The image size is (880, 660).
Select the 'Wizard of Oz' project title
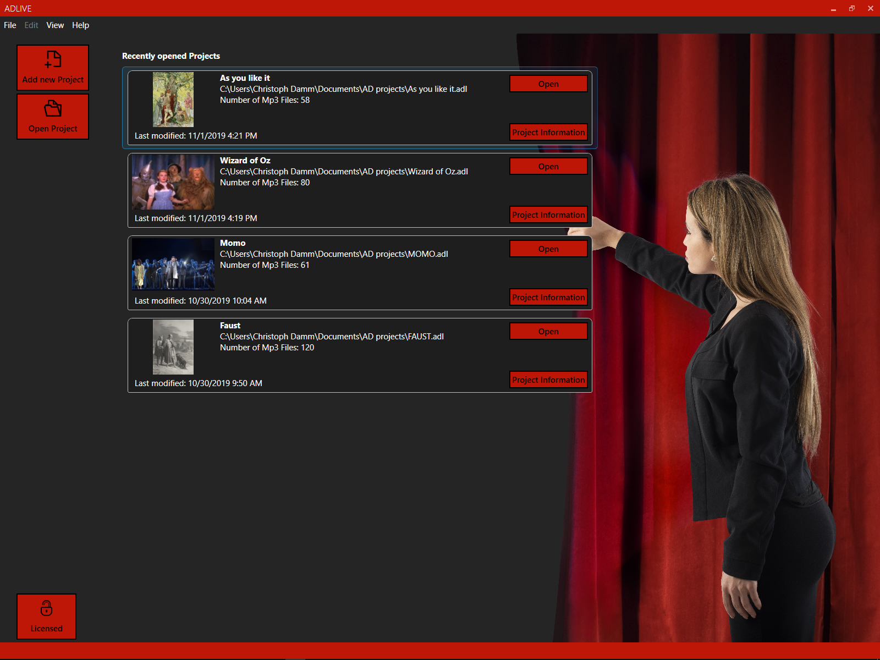(x=245, y=161)
